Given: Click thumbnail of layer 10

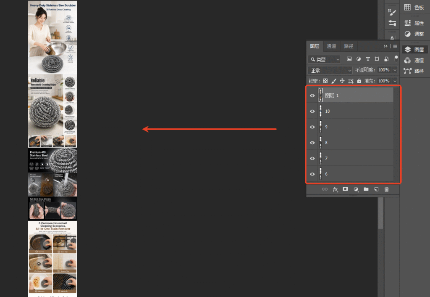Looking at the screenshot, I should coord(320,111).
